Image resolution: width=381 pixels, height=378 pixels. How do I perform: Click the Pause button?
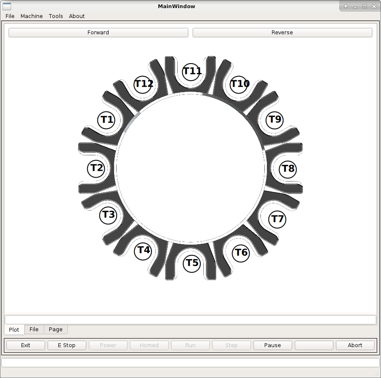pyautogui.click(x=272, y=345)
